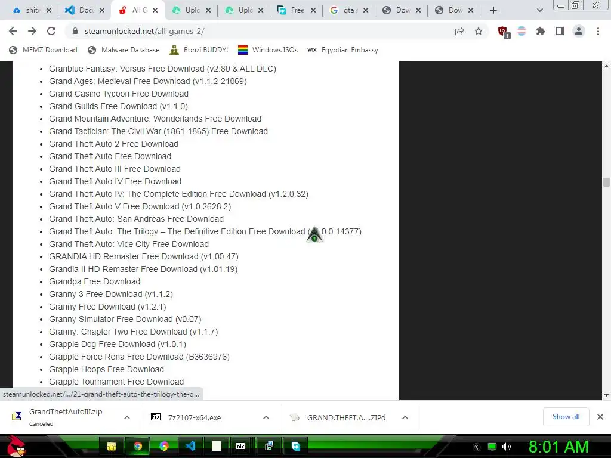611x458 pixels.
Task: Open Grand Theft Auto 2 Free Download
Action: (x=113, y=144)
